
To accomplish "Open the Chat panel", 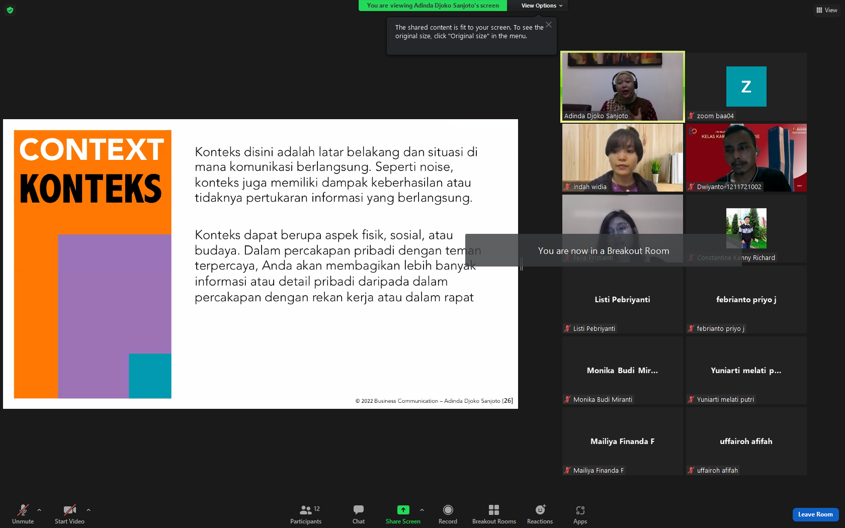I will point(359,514).
